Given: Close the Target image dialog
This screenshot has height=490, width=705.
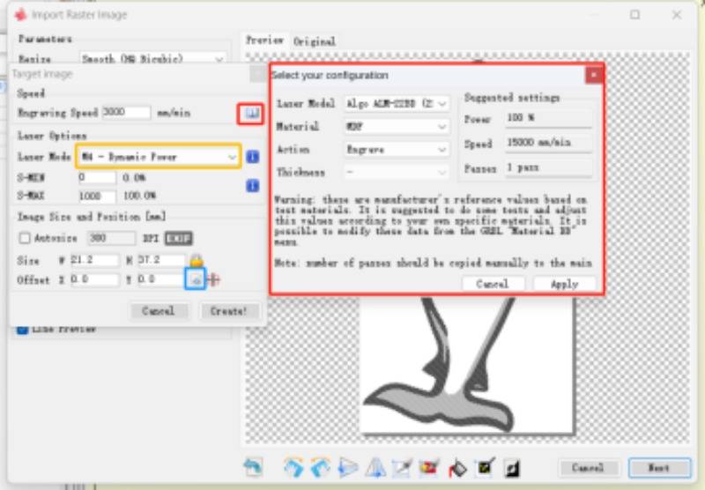Looking at the screenshot, I should tap(257, 75).
